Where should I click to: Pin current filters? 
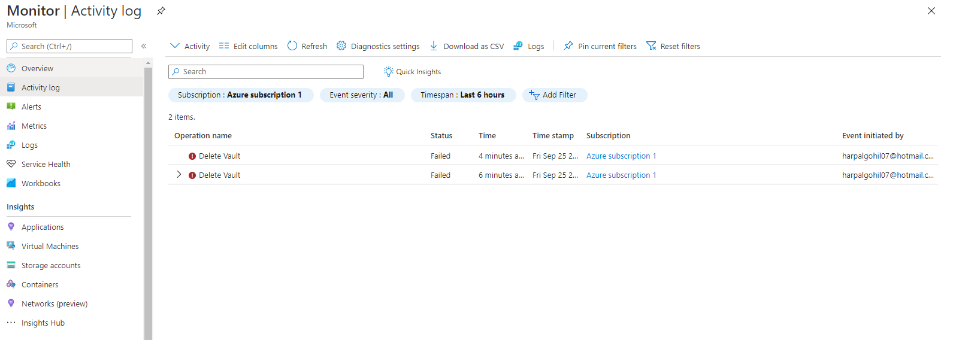coord(600,46)
